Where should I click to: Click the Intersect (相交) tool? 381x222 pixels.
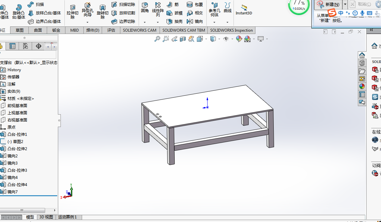click(x=195, y=13)
